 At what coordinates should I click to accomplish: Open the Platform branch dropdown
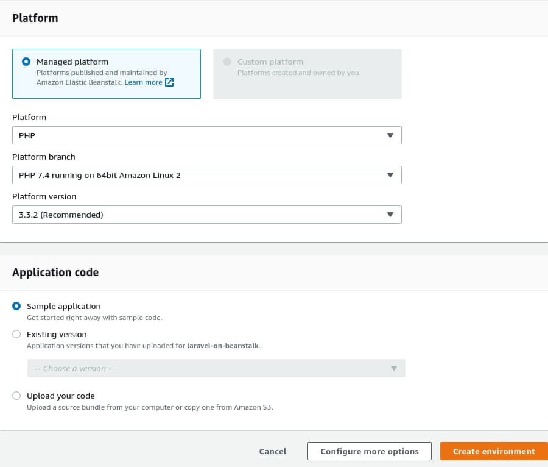point(207,174)
